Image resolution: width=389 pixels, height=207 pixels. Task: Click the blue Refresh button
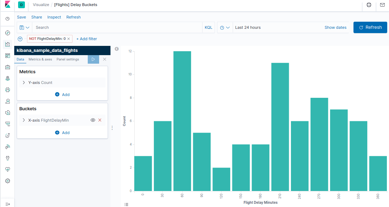370,27
